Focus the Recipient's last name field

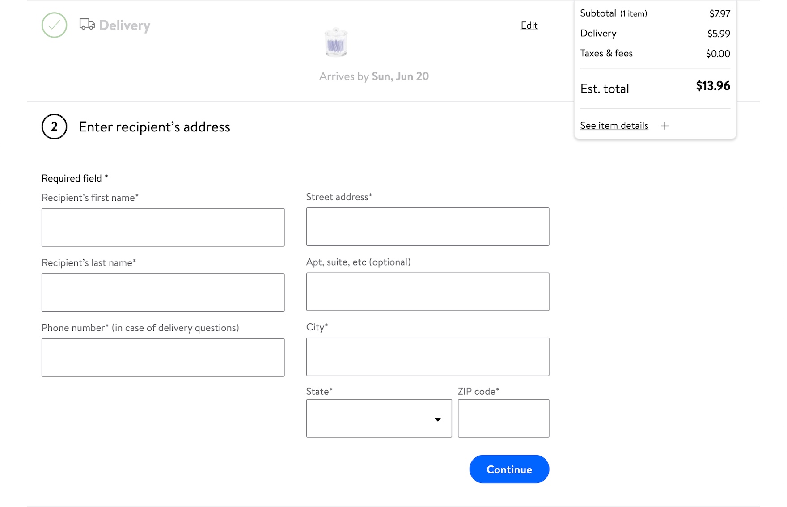(x=163, y=292)
